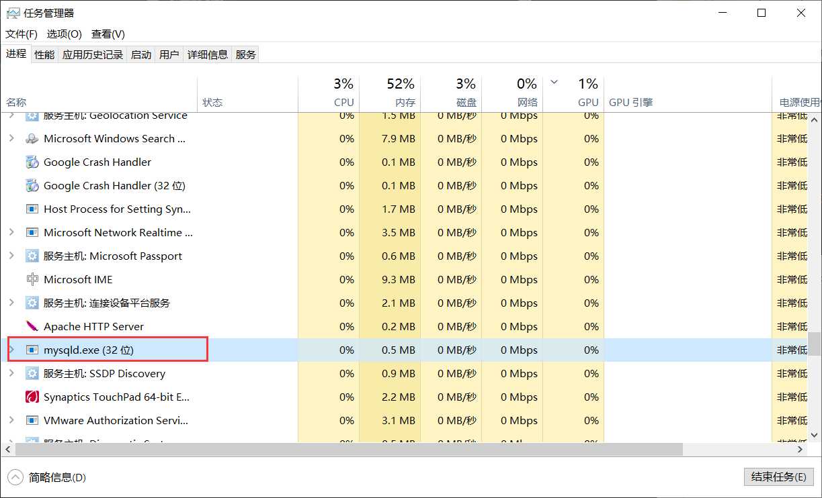Select the Host Process for Setting Syn... name
This screenshot has width=822, height=498.
tap(118, 209)
